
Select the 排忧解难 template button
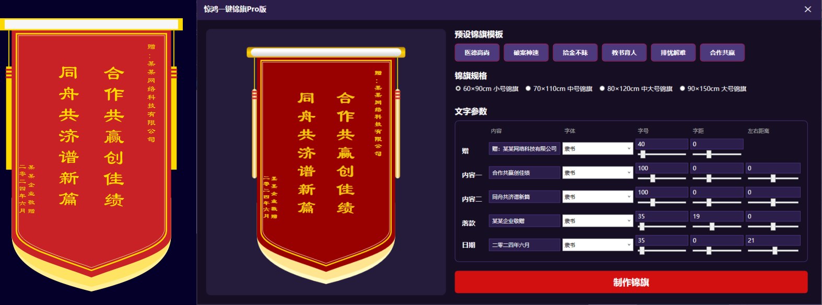(x=673, y=53)
